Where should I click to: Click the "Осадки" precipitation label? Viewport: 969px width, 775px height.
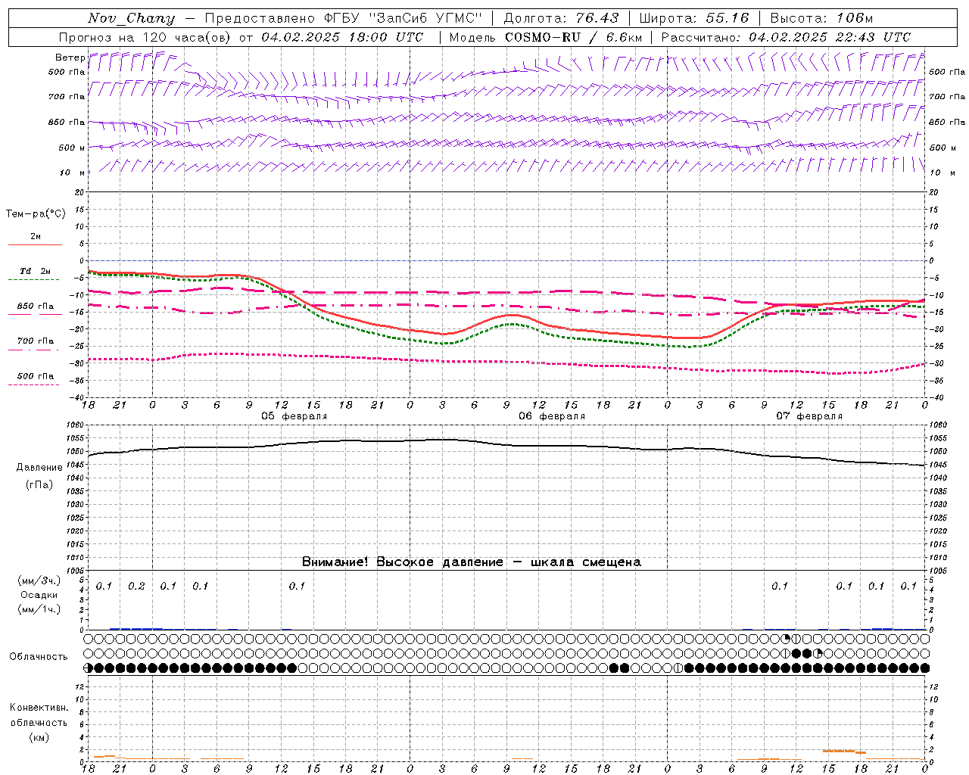pyautogui.click(x=39, y=595)
